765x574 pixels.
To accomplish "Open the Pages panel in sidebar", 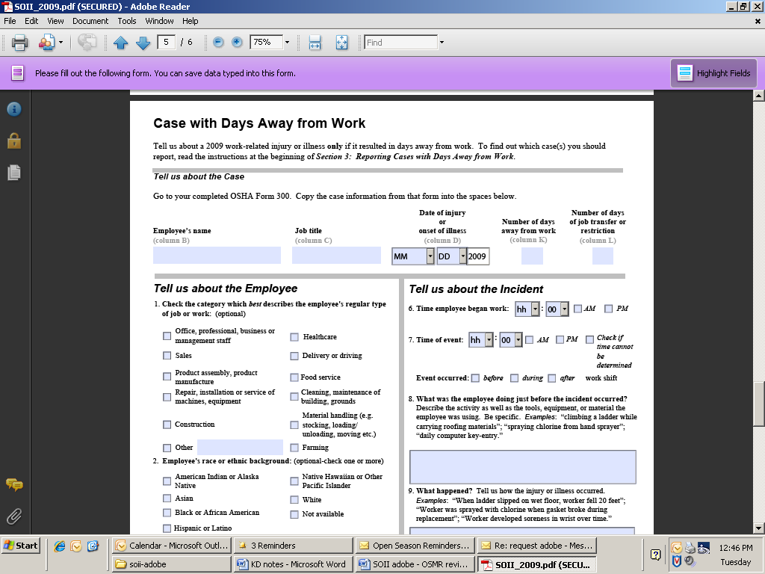I will [x=13, y=173].
